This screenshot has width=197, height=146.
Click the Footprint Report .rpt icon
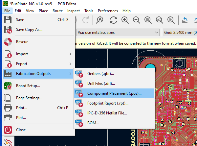click(x=79, y=103)
